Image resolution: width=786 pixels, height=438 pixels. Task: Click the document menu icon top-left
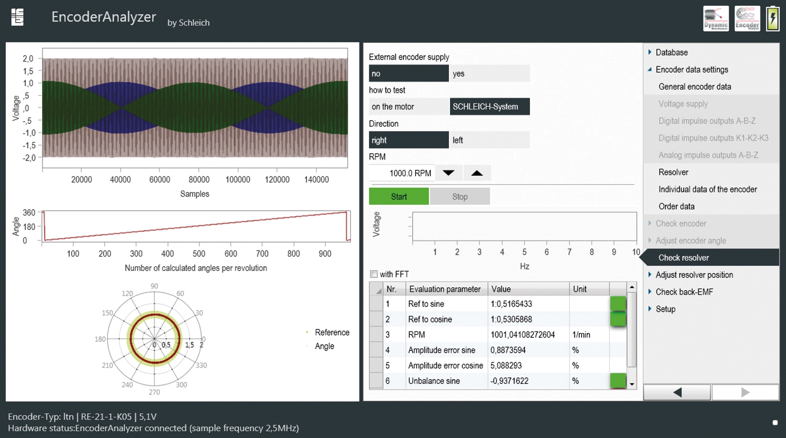click(18, 17)
